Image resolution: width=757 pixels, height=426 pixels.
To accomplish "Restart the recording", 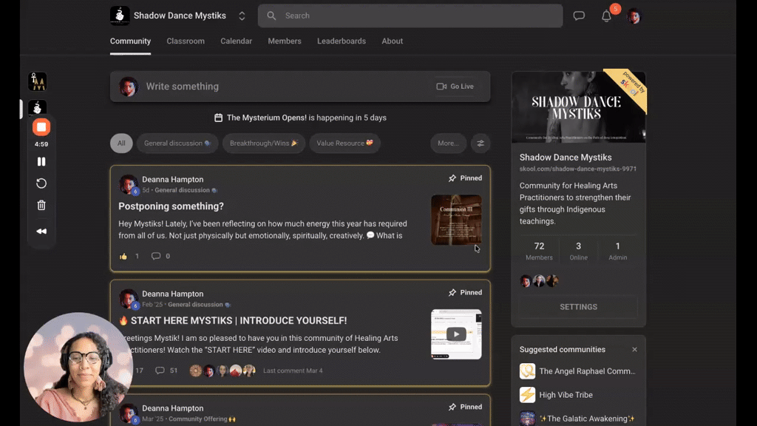I will [41, 183].
